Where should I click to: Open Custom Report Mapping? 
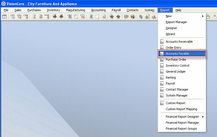click(182, 109)
